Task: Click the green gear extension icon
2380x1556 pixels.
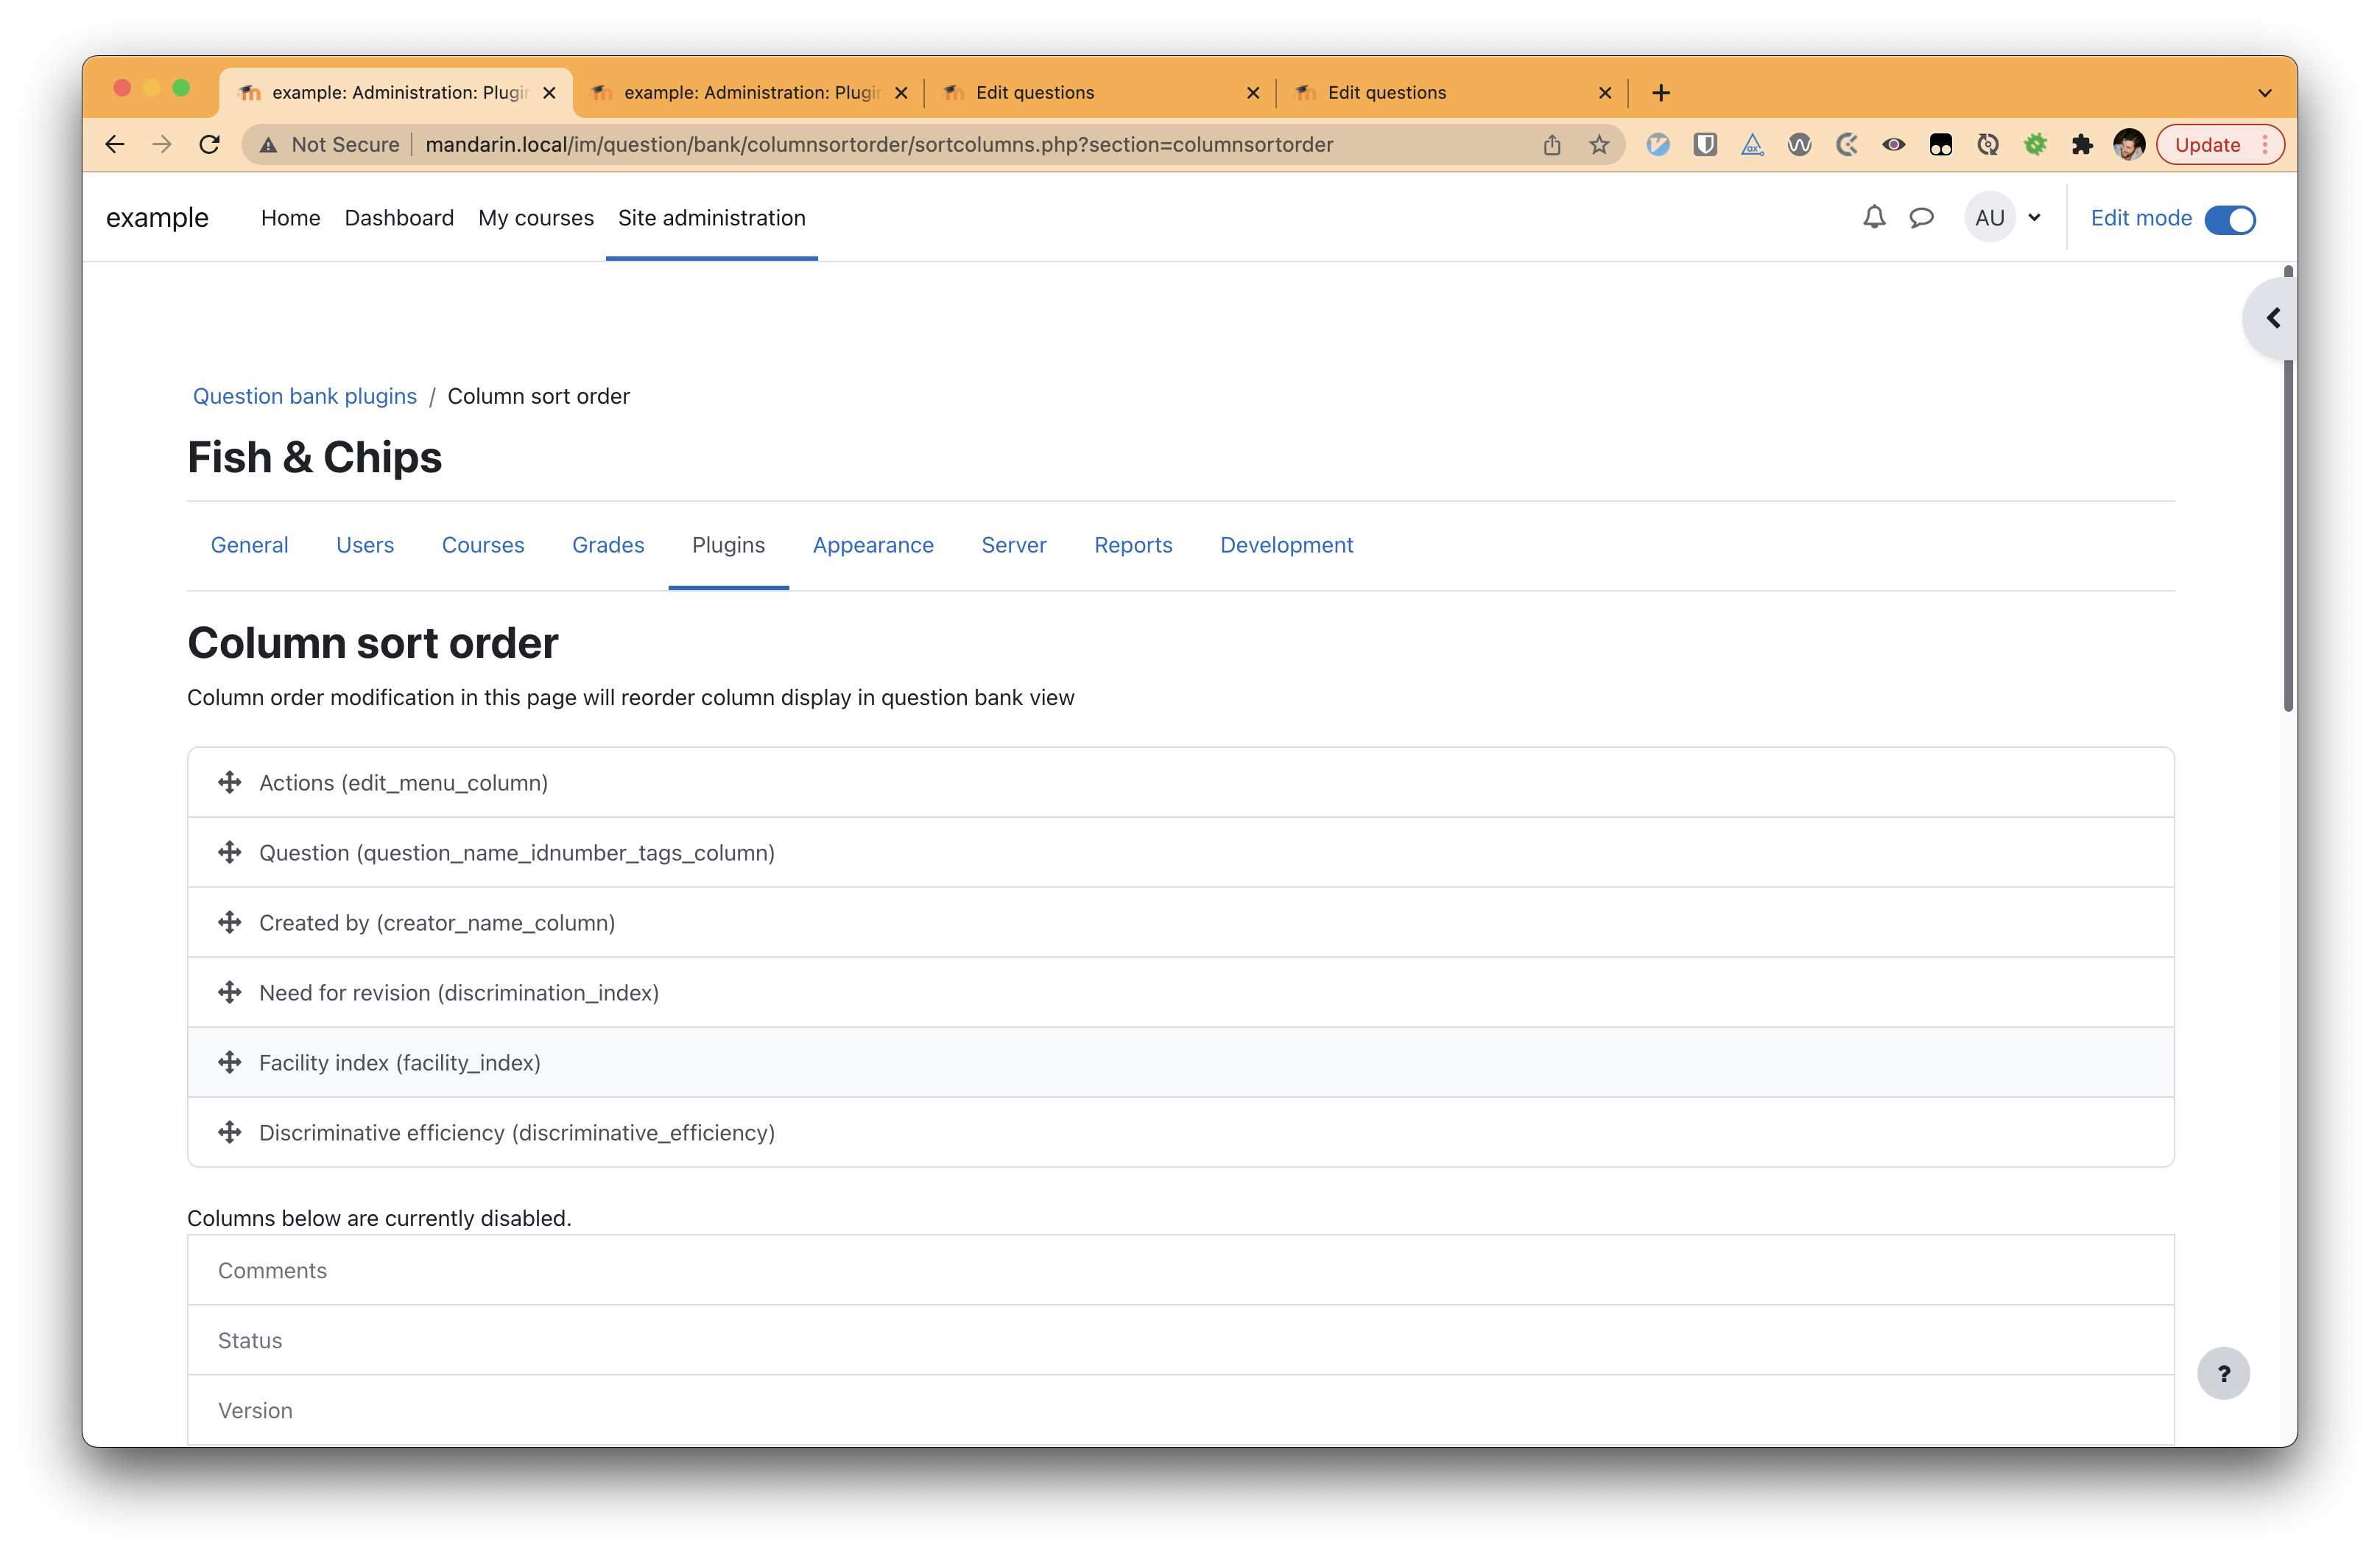Action: click(2035, 144)
